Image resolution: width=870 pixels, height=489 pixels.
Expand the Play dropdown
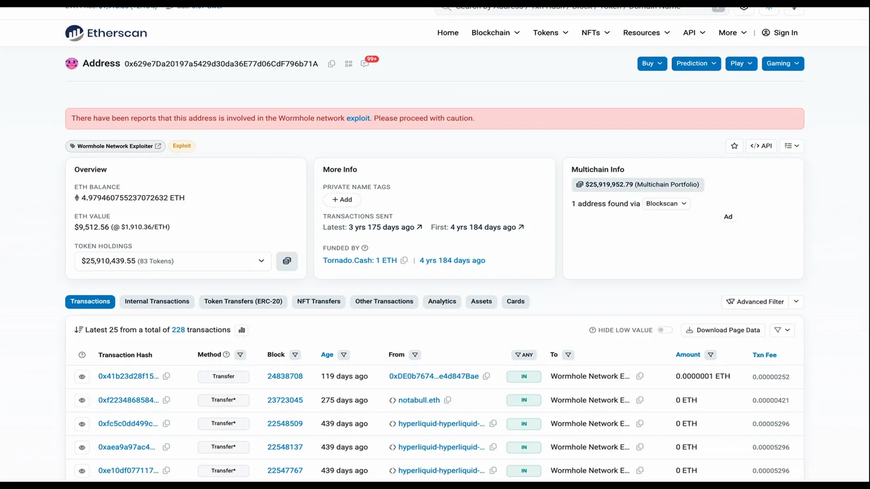(741, 64)
